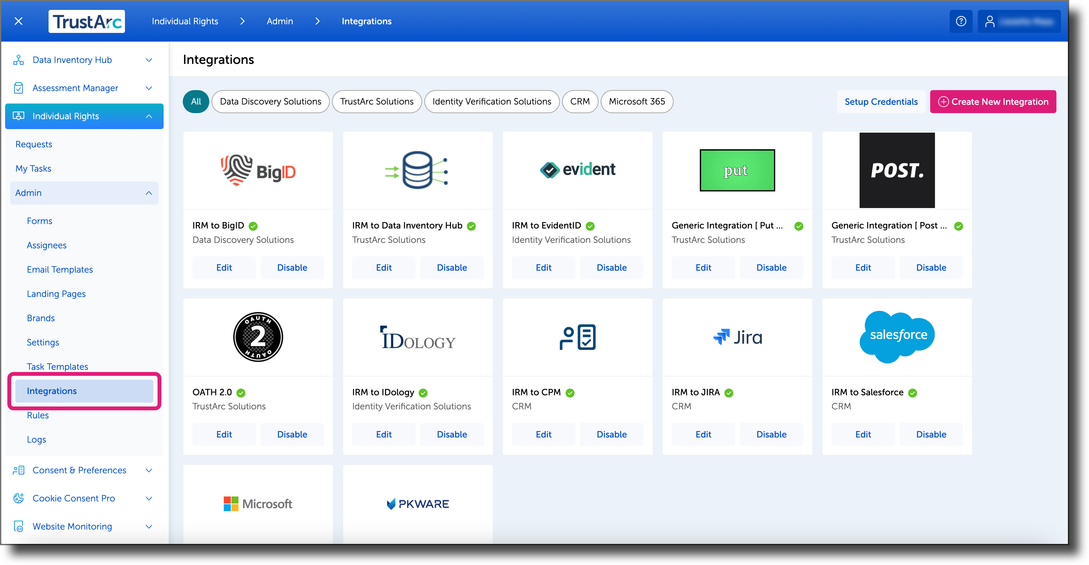
Task: Click the Individual Rights sidebar icon
Action: (19, 116)
